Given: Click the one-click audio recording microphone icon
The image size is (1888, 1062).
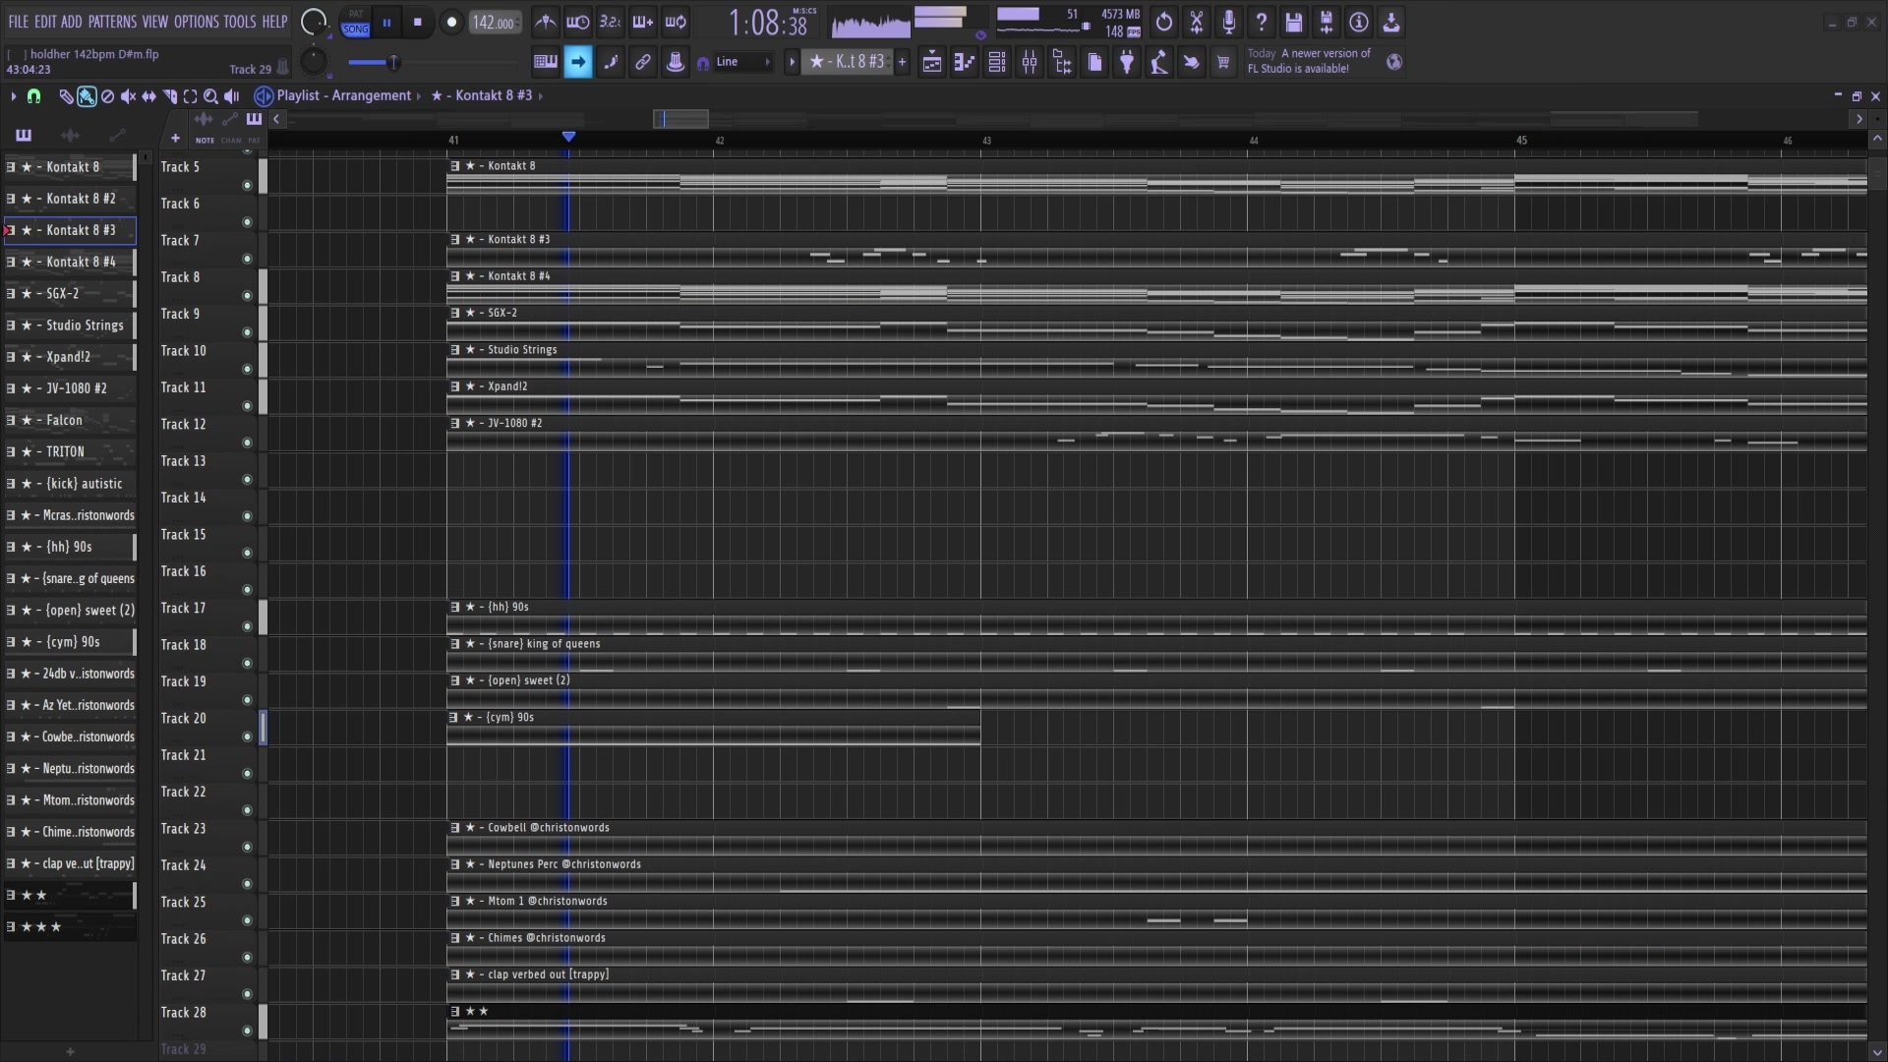Looking at the screenshot, I should (1228, 22).
